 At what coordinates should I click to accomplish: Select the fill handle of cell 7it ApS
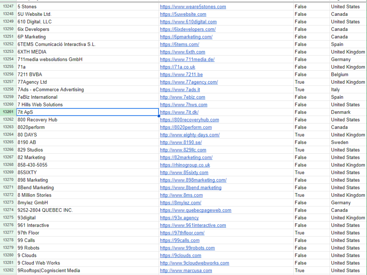pos(159,116)
